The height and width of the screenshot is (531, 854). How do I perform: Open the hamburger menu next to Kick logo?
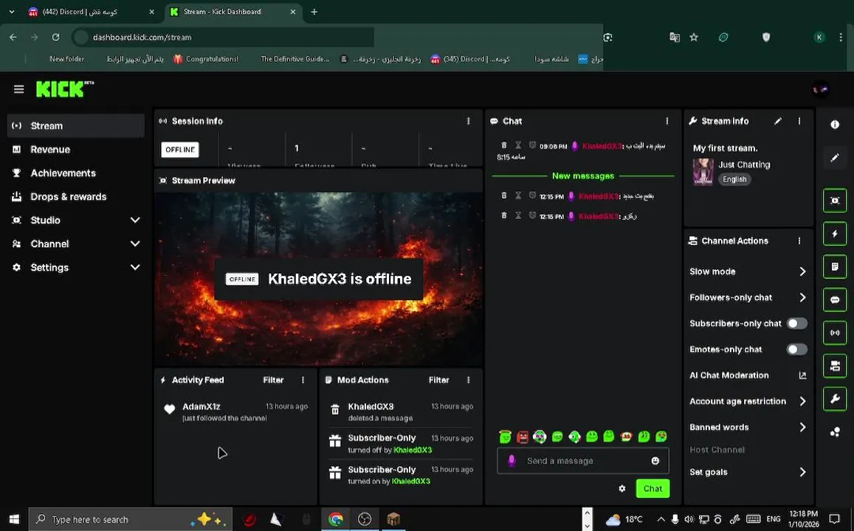(18, 89)
